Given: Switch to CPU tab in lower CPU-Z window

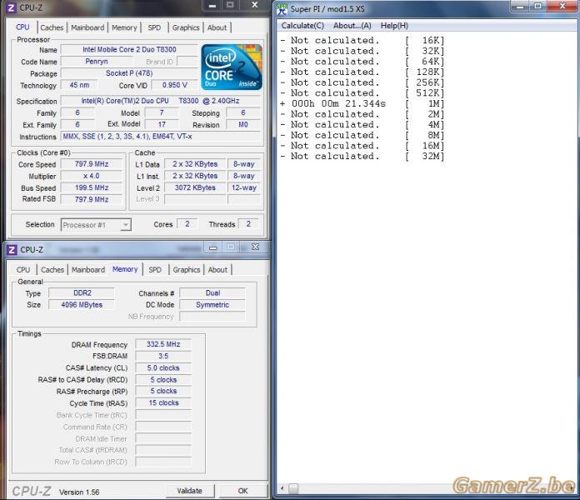Looking at the screenshot, I should pos(23,270).
